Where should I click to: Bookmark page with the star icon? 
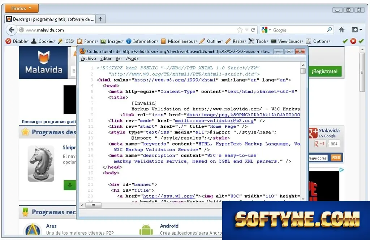pos(240,30)
